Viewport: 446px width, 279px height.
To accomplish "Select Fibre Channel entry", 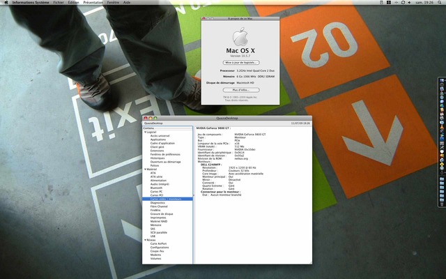I will pyautogui.click(x=159, y=206).
